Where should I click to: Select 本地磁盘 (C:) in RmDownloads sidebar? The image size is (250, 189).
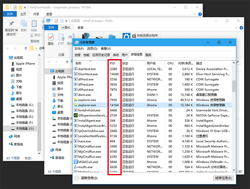22,105
